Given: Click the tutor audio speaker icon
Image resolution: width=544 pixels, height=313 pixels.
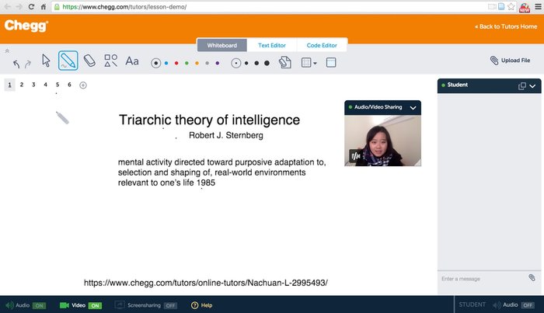Looking at the screenshot, I should (x=9, y=305).
